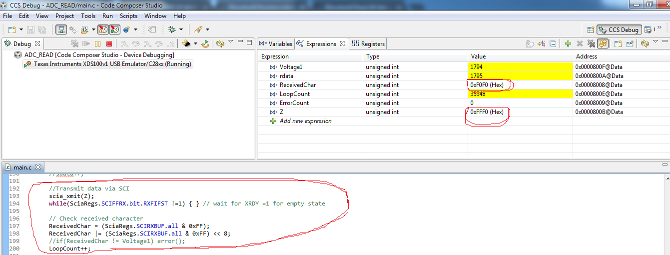Image resolution: width=670 pixels, height=255 pixels.
Task: Click the Suspend (pause) button in Debug view
Action: (97, 43)
